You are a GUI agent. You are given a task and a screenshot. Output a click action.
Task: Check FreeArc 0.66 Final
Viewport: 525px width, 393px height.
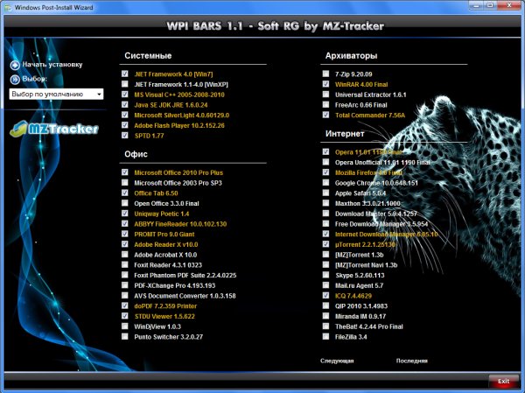(x=325, y=104)
